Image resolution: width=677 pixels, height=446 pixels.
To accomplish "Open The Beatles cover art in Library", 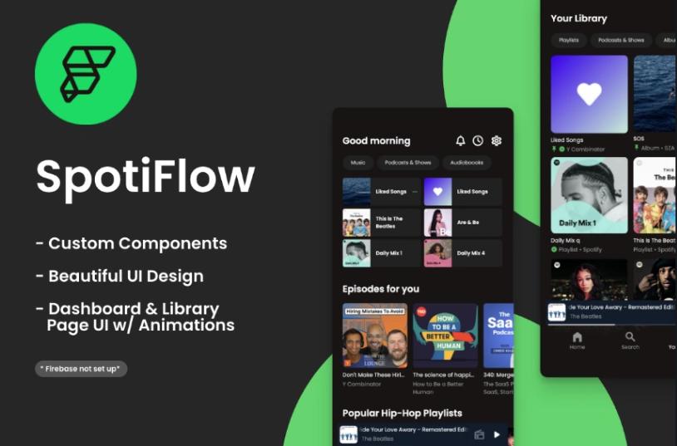I will pos(655,195).
